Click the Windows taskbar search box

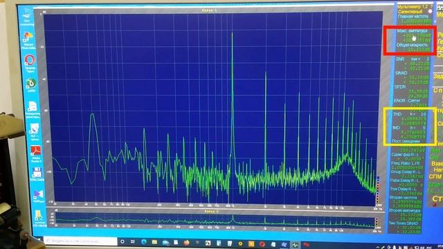(x=80, y=241)
